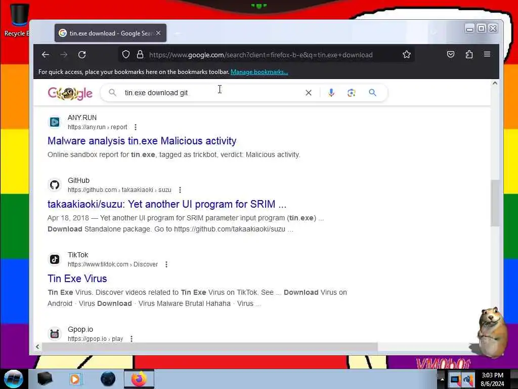Reload the page with the refresh icon

coord(82,55)
